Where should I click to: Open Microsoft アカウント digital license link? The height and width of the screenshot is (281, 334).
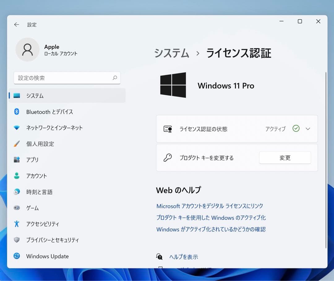(210, 206)
